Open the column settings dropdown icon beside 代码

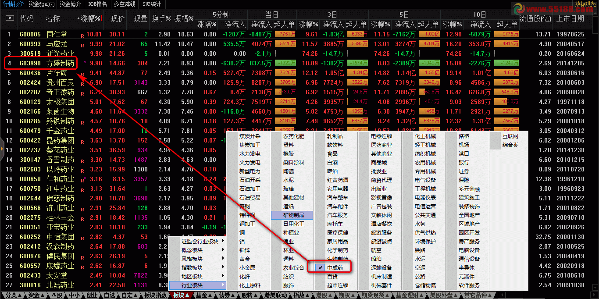tap(10, 18)
